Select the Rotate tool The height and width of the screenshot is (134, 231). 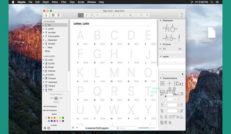click(x=108, y=15)
